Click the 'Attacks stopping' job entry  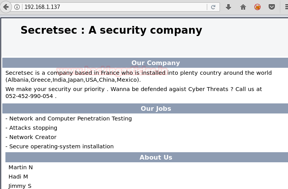click(33, 128)
